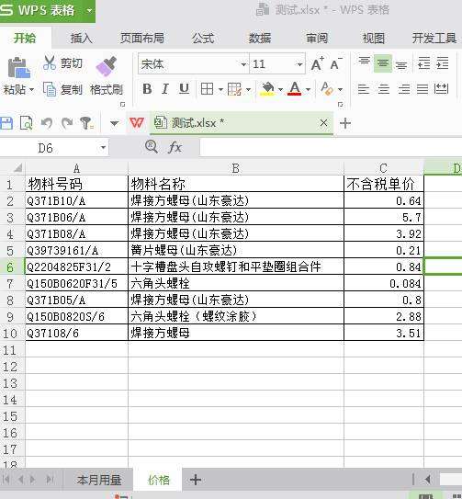Add a new sheet with plus button

(196, 480)
